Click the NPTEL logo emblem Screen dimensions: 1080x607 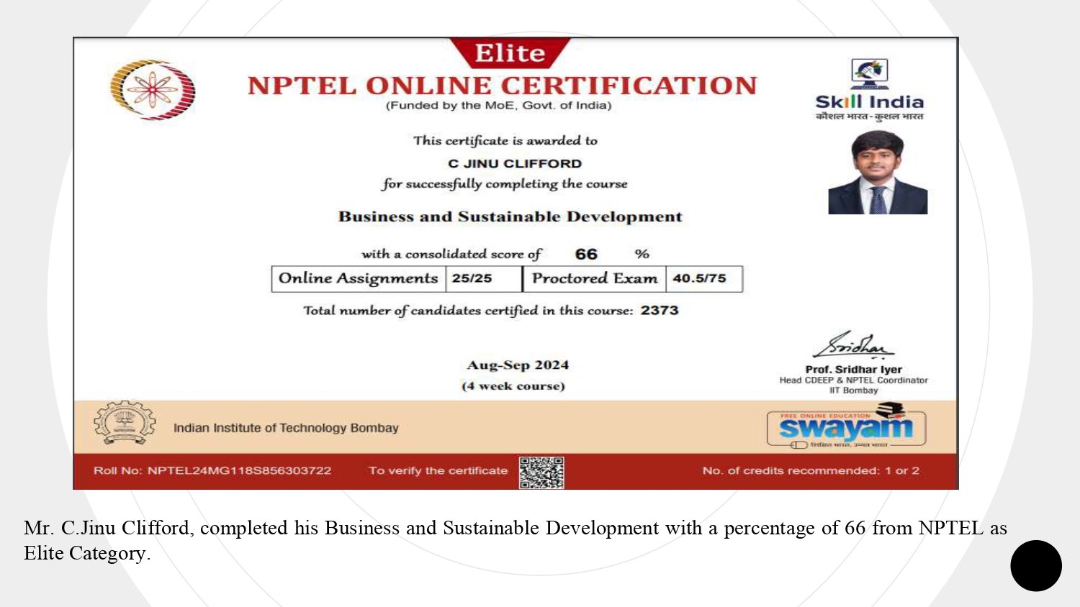coord(153,89)
